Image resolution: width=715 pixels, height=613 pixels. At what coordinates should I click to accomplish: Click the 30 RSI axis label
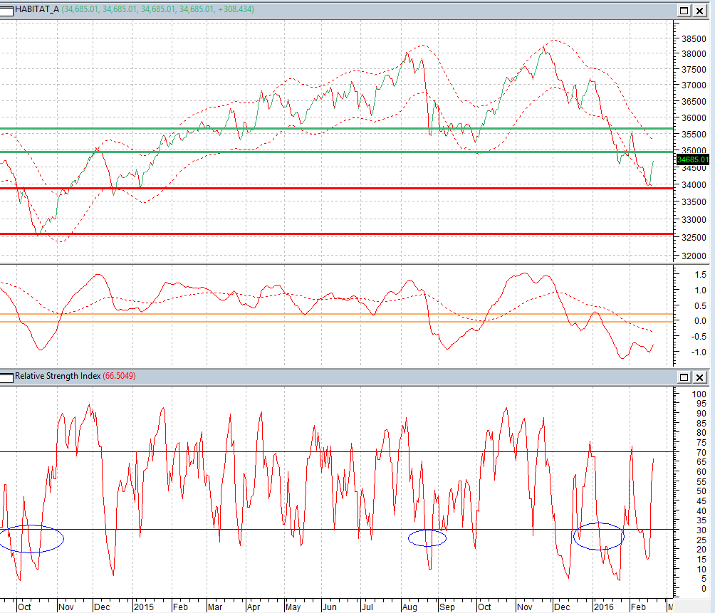point(701,530)
